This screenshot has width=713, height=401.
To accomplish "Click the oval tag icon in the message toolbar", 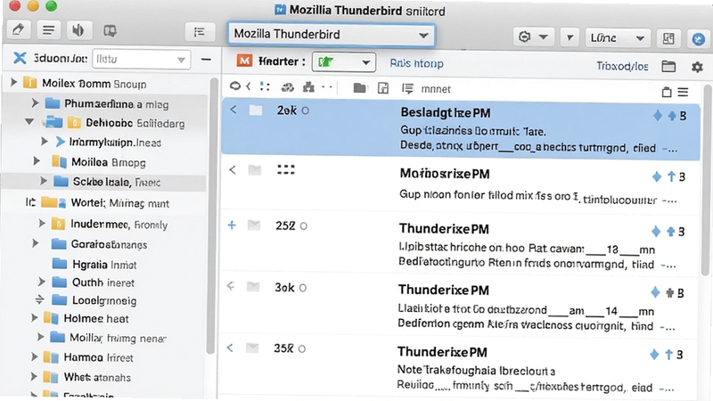I will [235, 86].
